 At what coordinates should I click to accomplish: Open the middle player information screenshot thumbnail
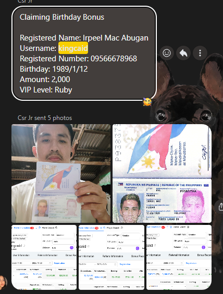pos(111,258)
